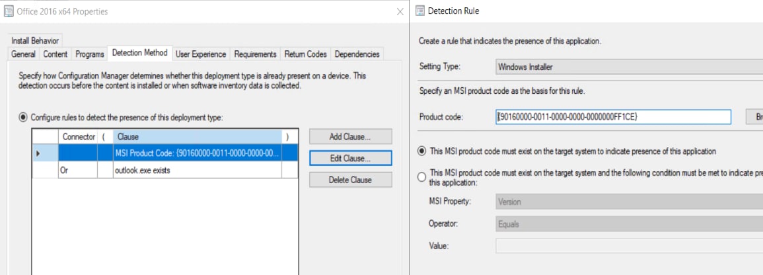Open the Operator dropdown showing Equals
763x275 pixels.
629,224
